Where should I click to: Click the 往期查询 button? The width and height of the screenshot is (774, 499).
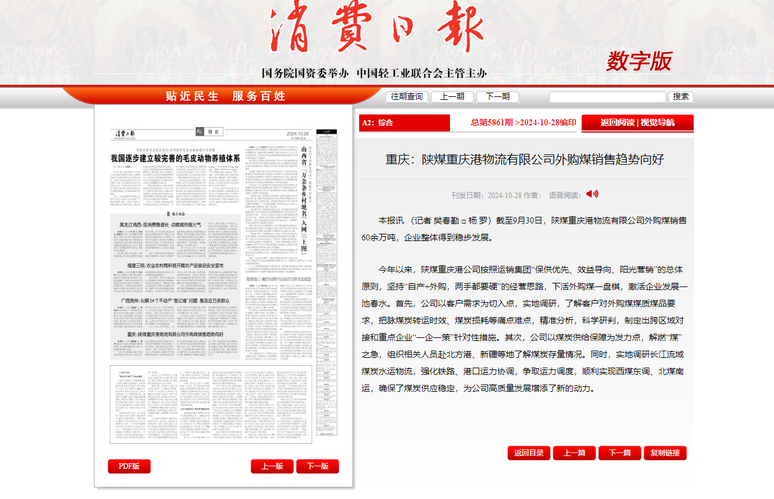click(x=407, y=97)
